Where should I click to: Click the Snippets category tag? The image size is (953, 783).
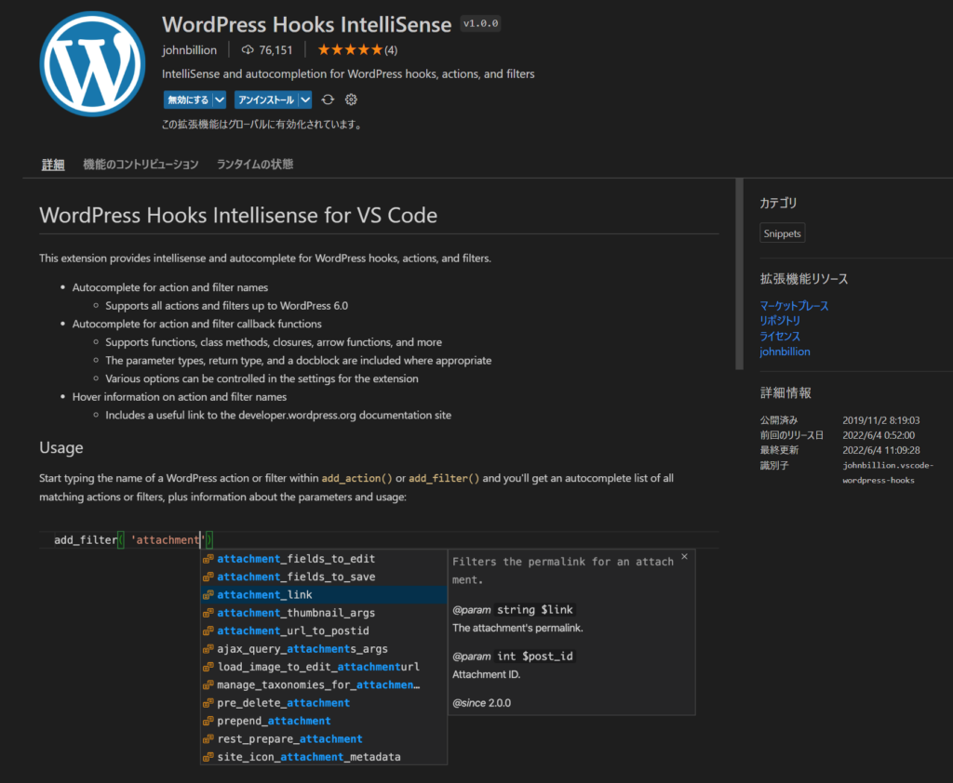tap(782, 233)
